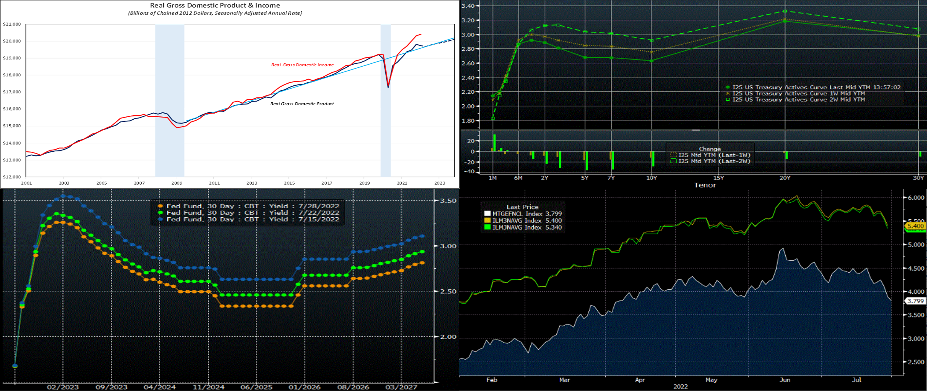Click the divider handle above the Change panel

pyautogui.click(x=695, y=130)
